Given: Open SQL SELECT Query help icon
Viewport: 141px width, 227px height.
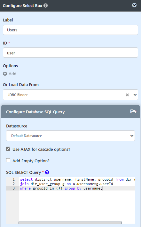Looking at the screenshot, I should pos(47,173).
